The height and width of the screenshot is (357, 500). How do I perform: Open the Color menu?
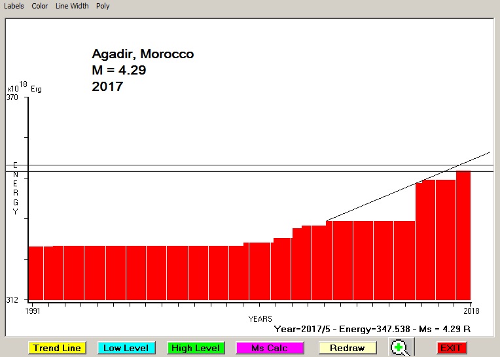point(39,6)
